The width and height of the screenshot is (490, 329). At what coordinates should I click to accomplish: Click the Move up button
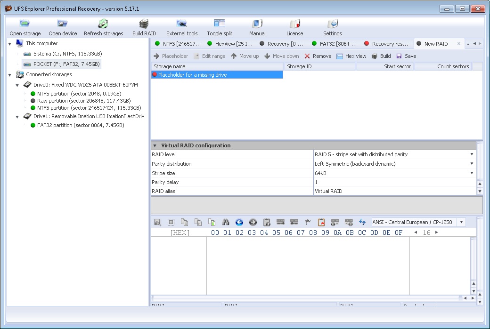tap(245, 56)
